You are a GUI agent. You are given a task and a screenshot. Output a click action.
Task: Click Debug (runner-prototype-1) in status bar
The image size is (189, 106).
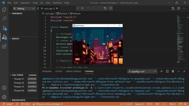point(48,104)
